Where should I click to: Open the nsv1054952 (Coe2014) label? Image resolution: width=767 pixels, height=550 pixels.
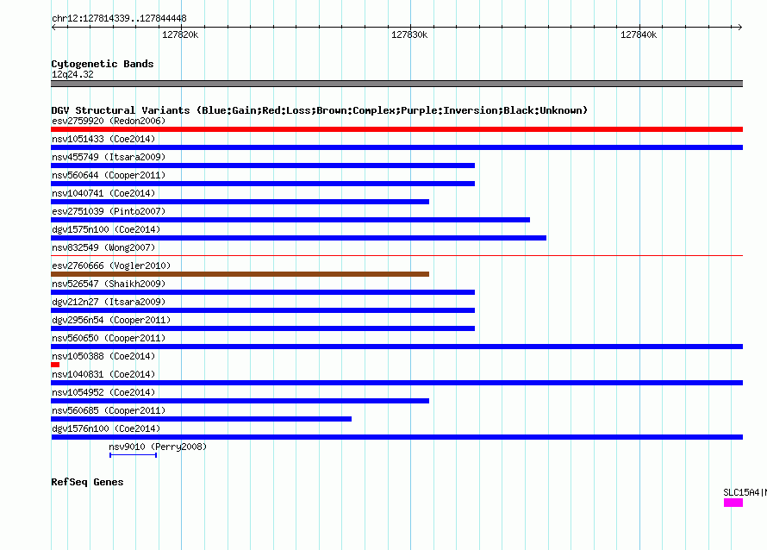pyautogui.click(x=103, y=392)
